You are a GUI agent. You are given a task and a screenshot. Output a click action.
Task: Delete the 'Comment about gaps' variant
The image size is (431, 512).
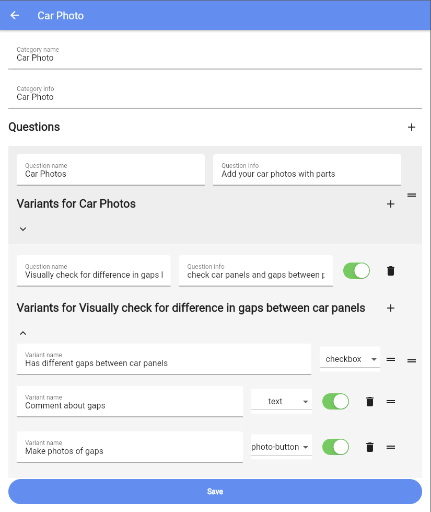(369, 401)
